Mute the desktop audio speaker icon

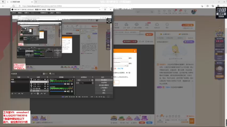coord(68,91)
